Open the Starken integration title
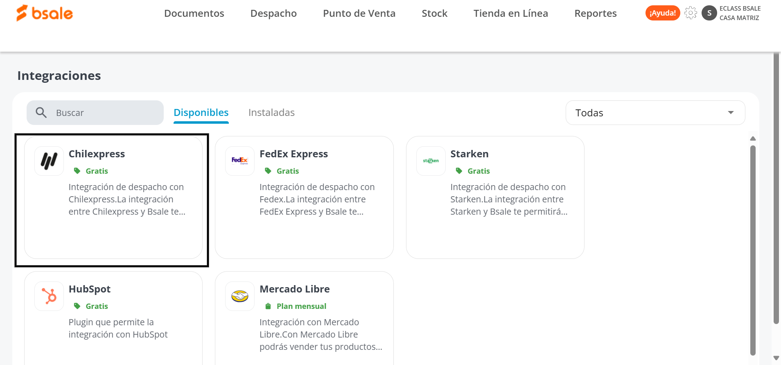The width and height of the screenshot is (781, 365). 469,154
